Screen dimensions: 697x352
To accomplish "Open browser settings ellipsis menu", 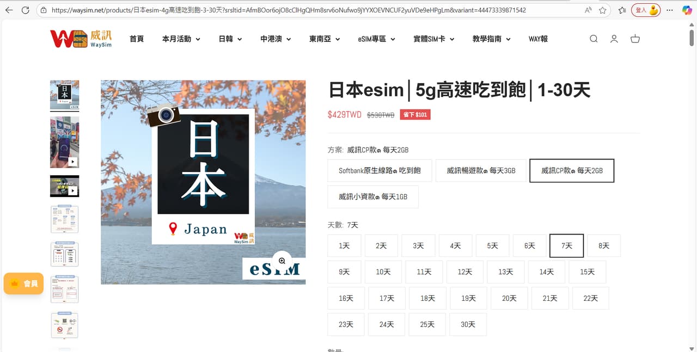I will point(671,10).
